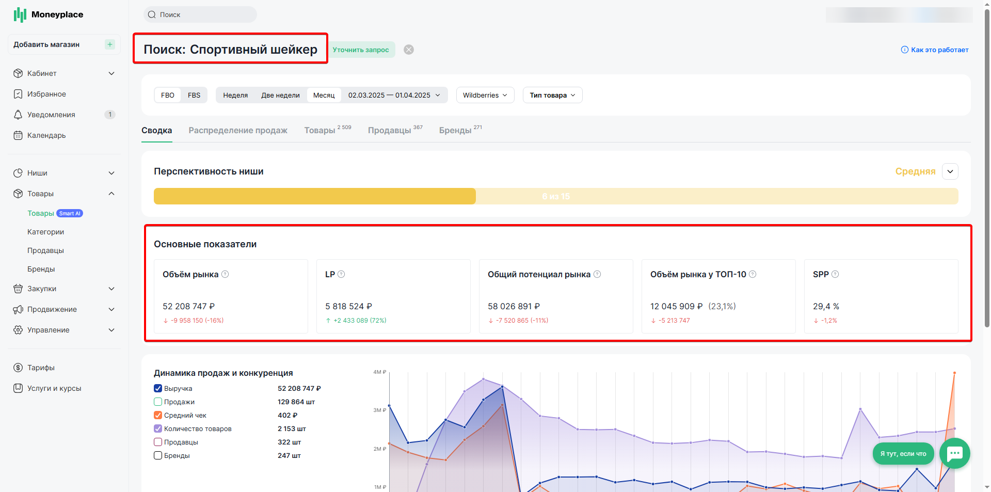The width and height of the screenshot is (991, 492).
Task: Click the Тарифы coin icon
Action: (18, 368)
